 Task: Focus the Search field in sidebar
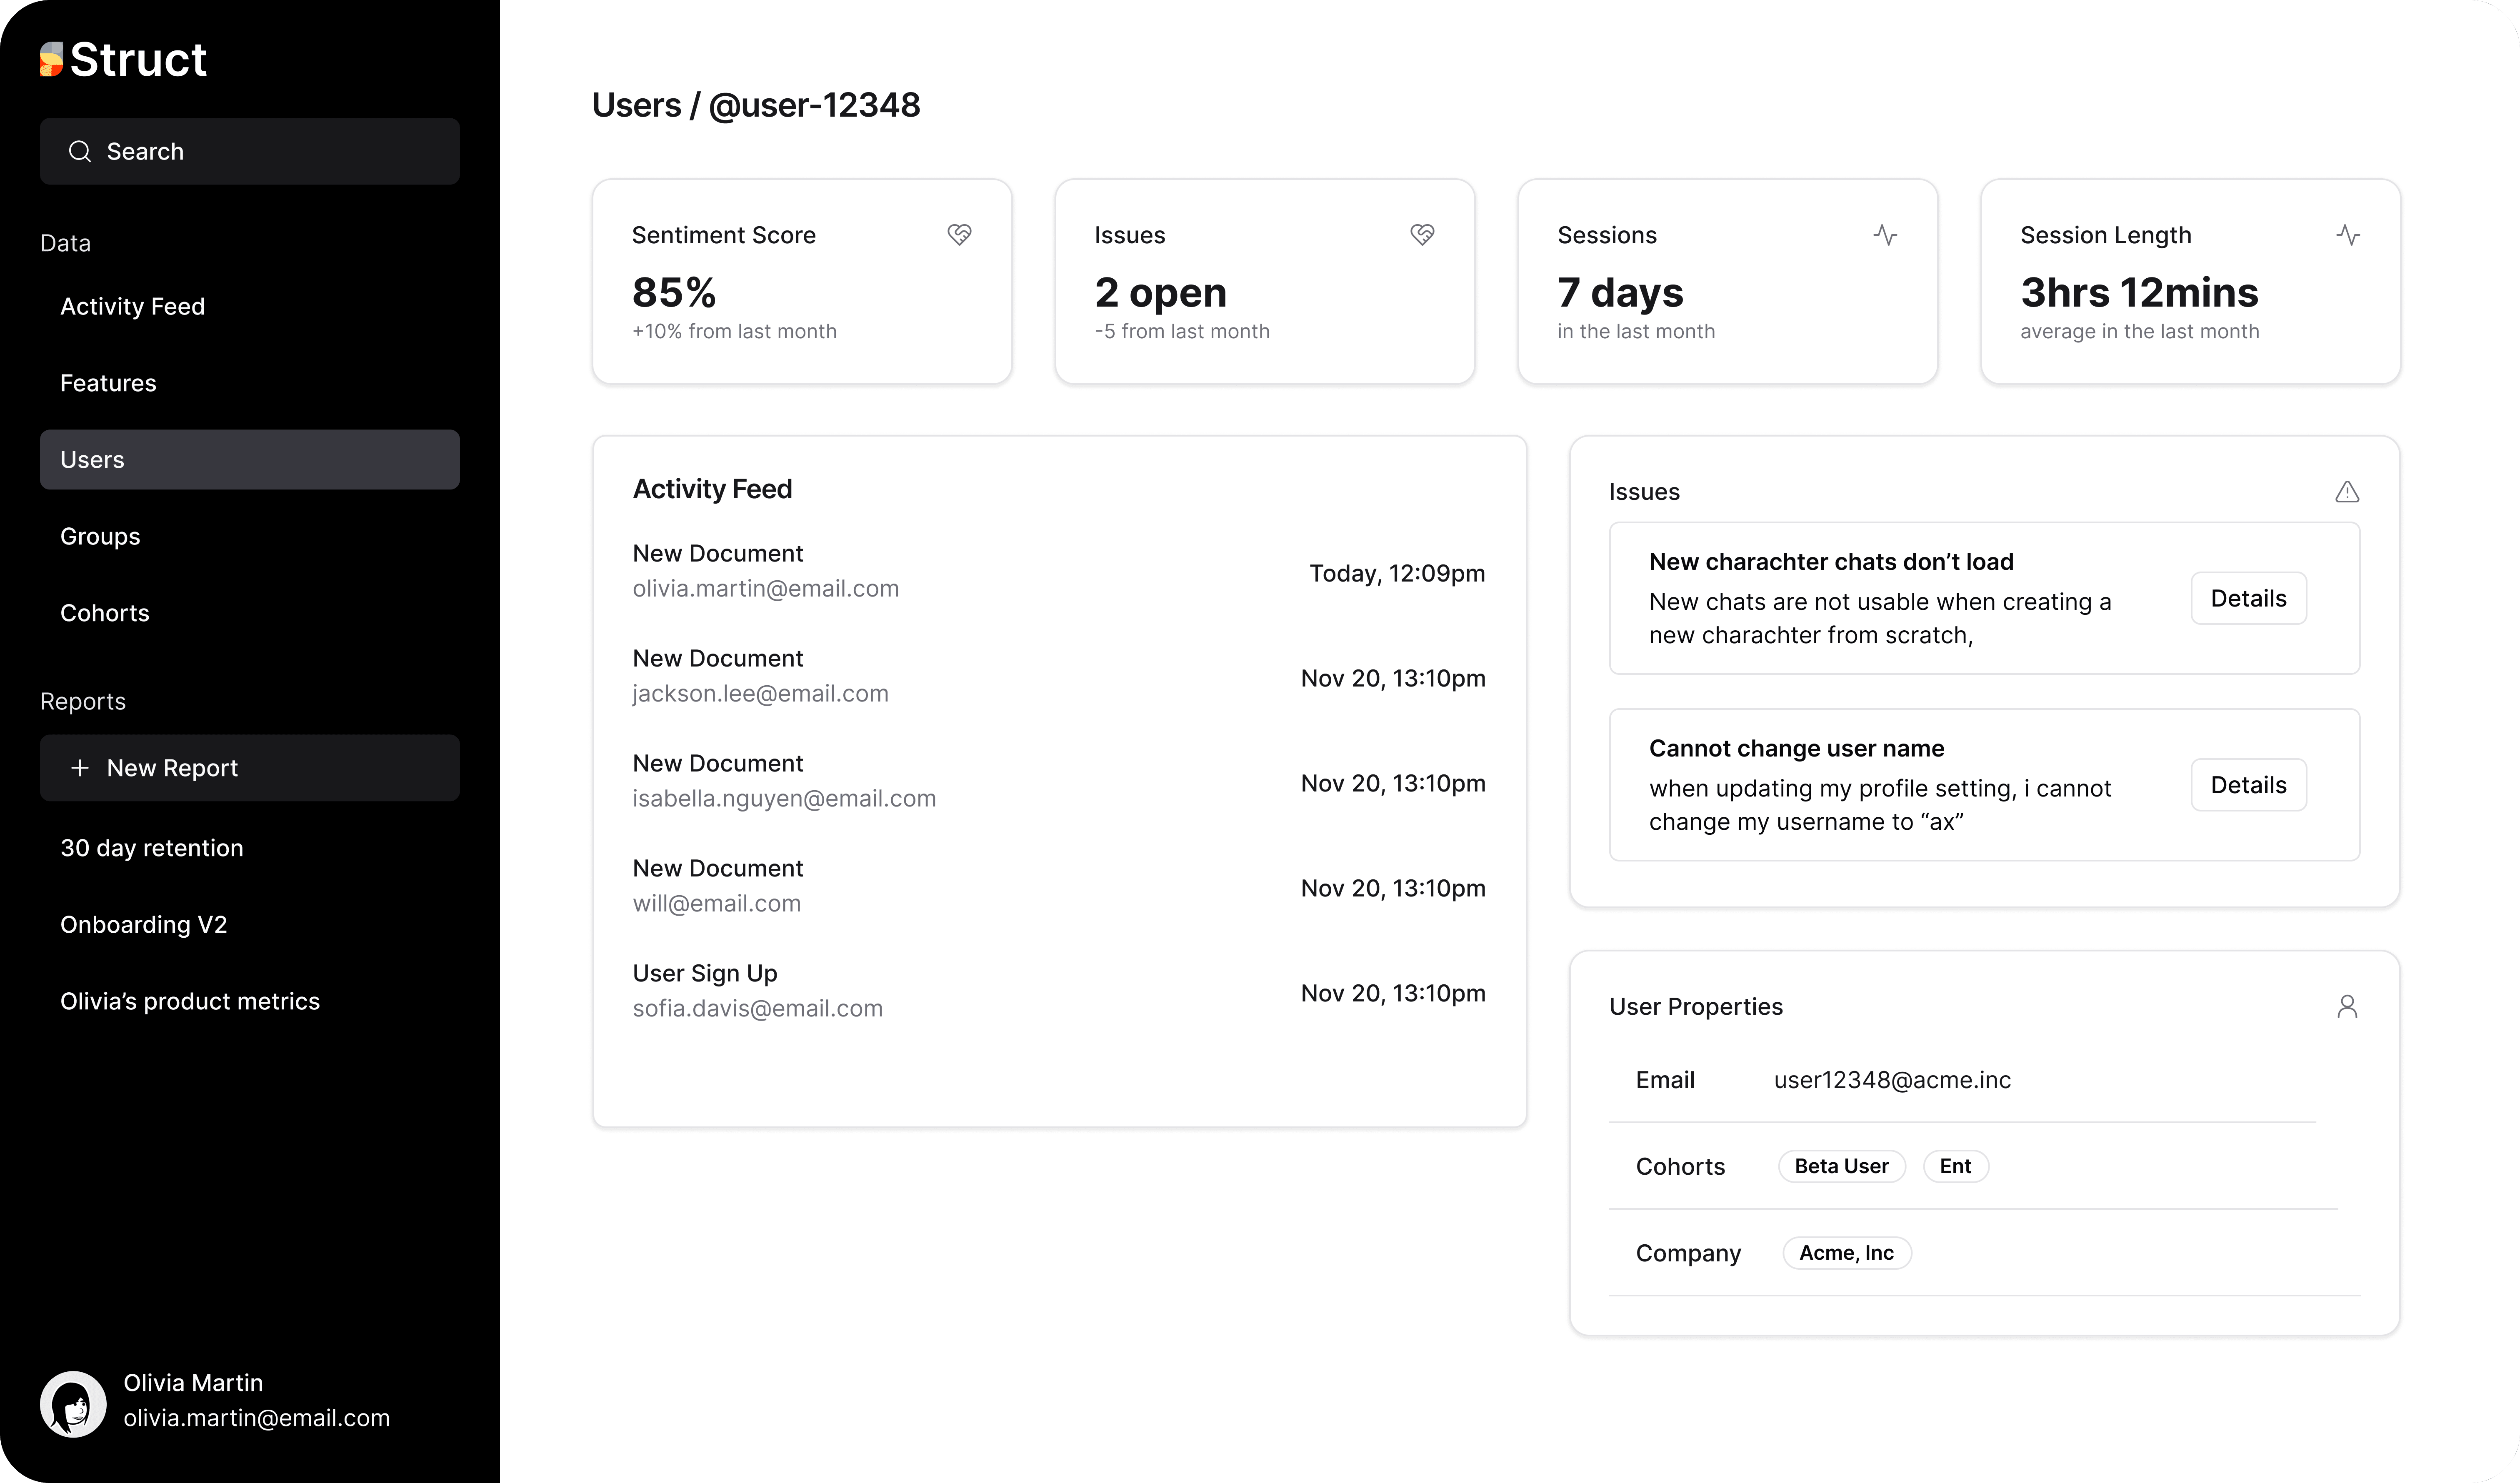coord(250,151)
